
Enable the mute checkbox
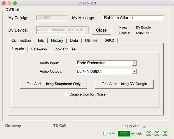(105, 133)
